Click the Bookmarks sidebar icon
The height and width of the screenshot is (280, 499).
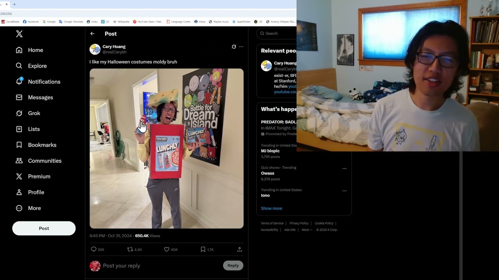click(19, 145)
